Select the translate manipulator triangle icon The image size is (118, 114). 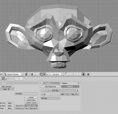[45, 74]
